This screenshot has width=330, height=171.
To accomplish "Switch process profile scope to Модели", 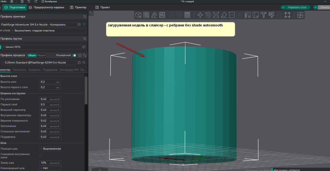I will [x=42, y=55].
